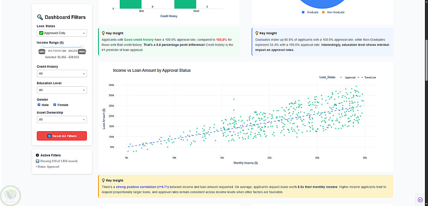The image size is (428, 206).
Task: Click the yellow Key Insight lightbulb icon
Action: click(103, 180)
